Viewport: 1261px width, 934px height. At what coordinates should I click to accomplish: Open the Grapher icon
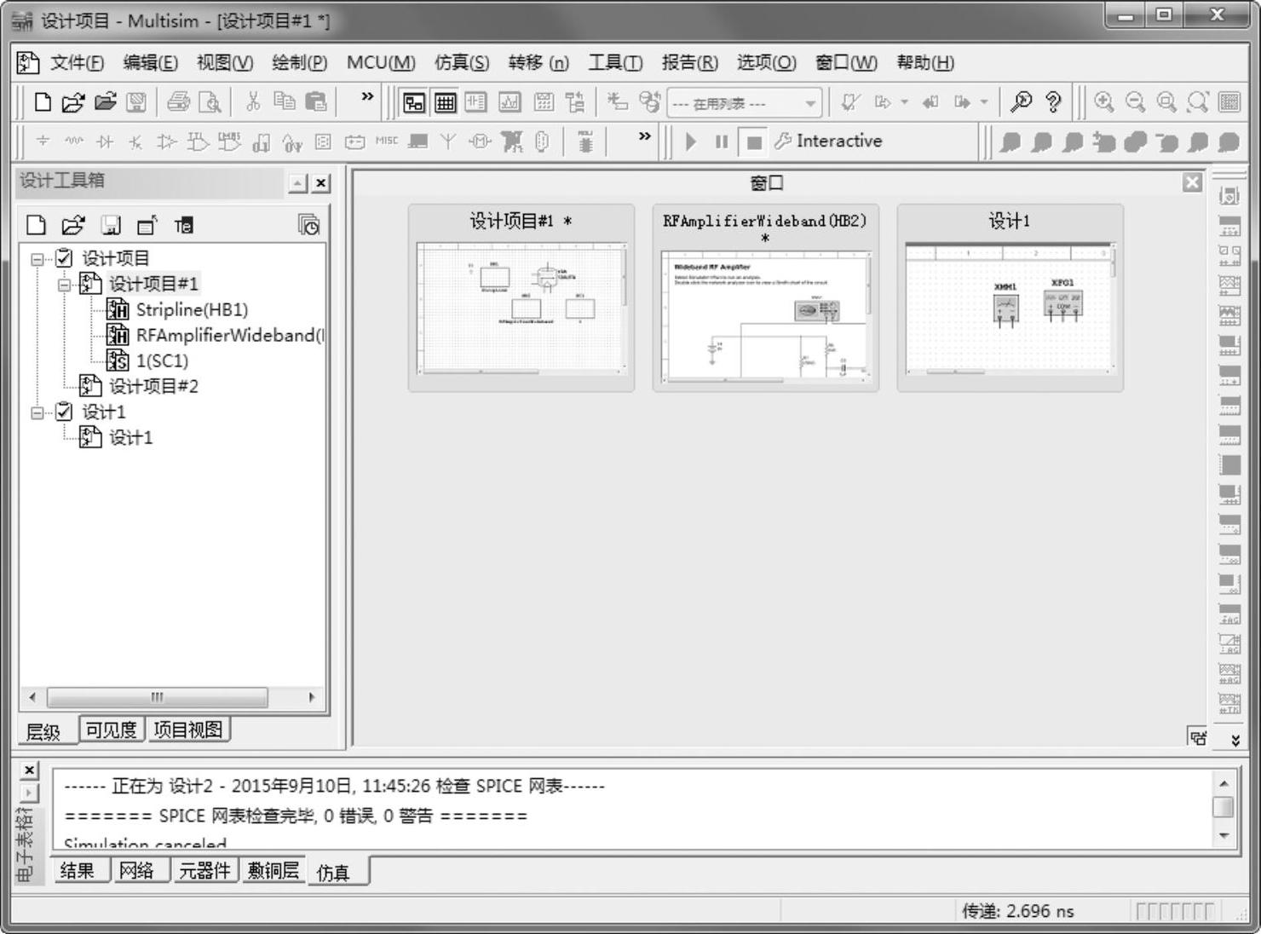(x=510, y=103)
